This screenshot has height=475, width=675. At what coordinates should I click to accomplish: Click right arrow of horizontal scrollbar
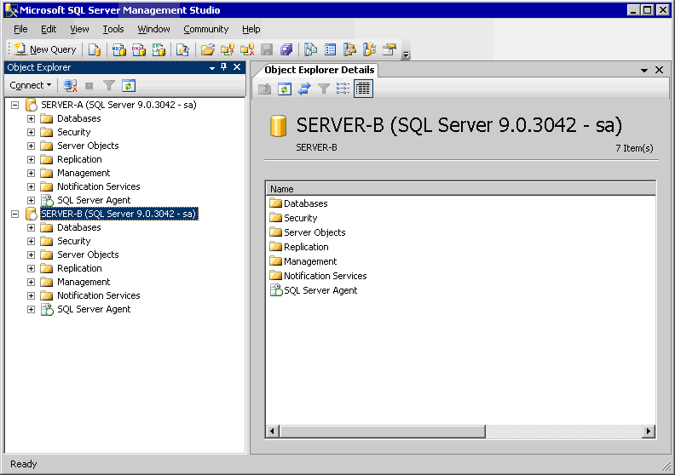coord(649,432)
